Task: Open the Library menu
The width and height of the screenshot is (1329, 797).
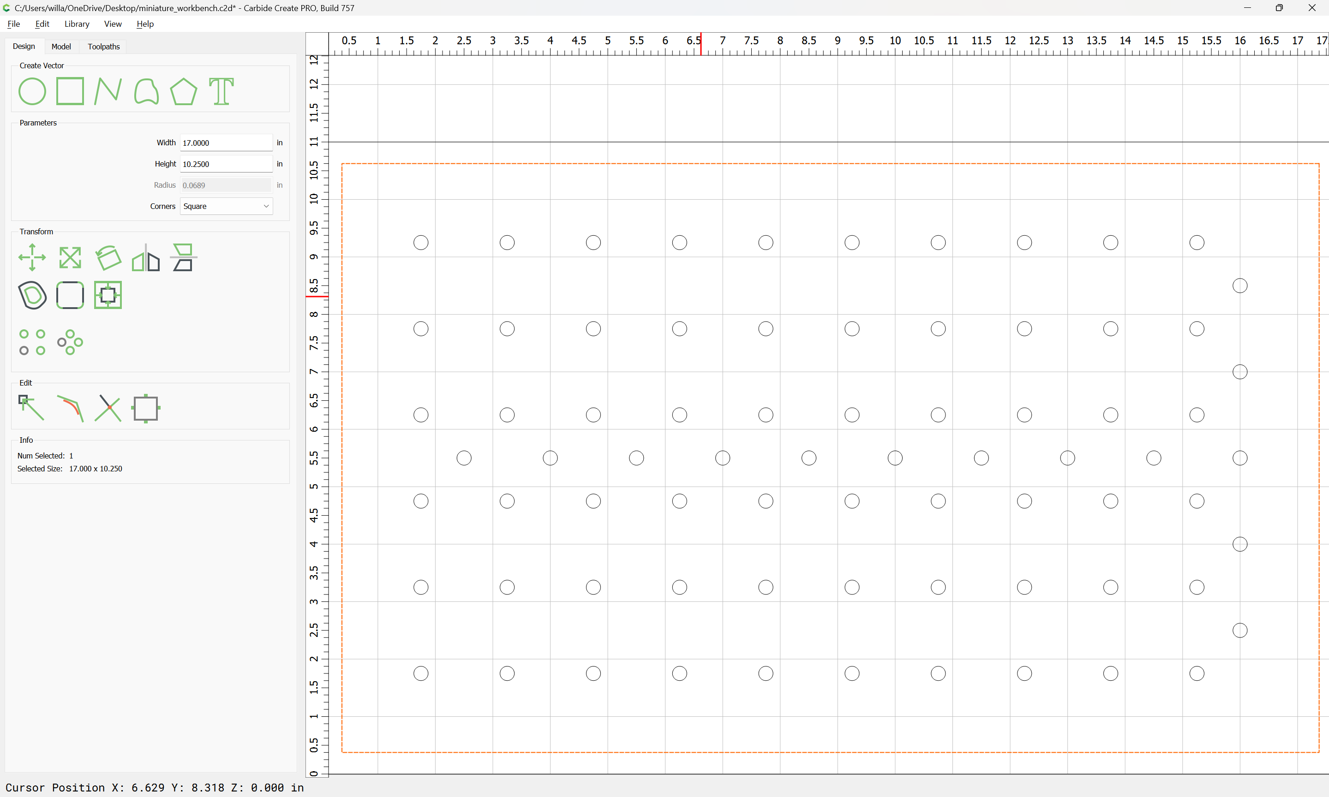Action: pos(77,24)
